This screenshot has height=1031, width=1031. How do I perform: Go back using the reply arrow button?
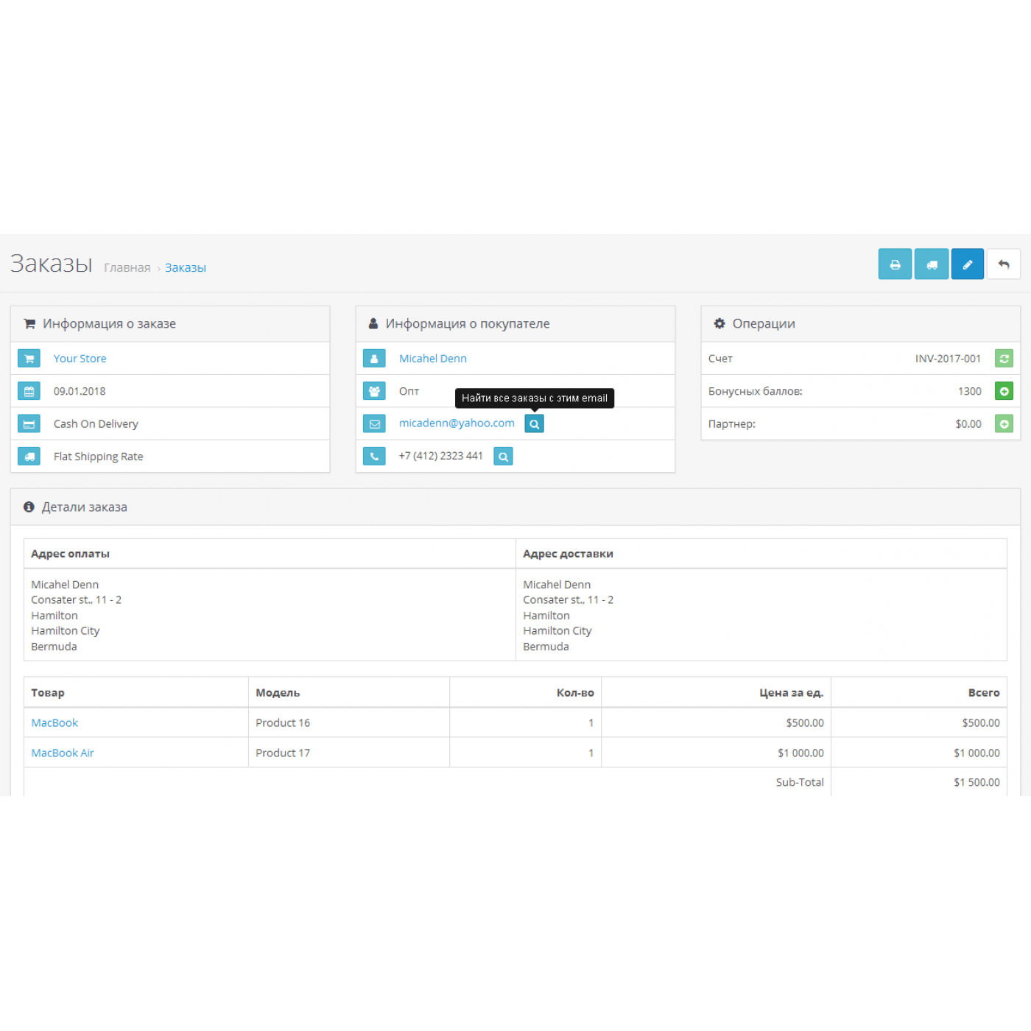click(x=1004, y=264)
